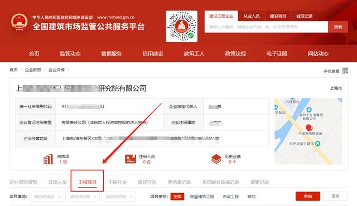The height and width of the screenshot is (206, 357).
Task: Click the 企业数据 breadcrumb link
Action: point(33,70)
